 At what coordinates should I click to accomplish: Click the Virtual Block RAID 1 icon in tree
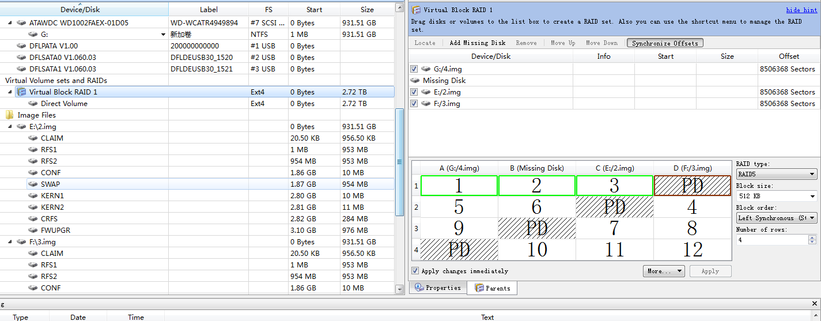point(21,92)
